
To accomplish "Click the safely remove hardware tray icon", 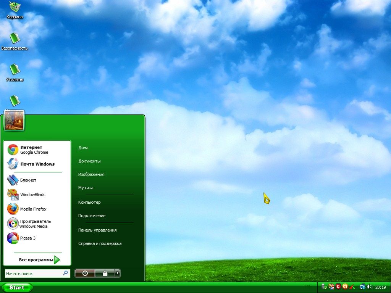I will pos(324,287).
